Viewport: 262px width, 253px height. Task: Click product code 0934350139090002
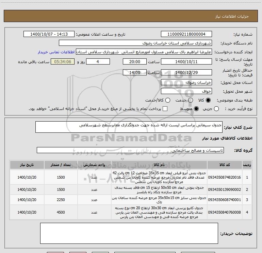tap(225, 189)
